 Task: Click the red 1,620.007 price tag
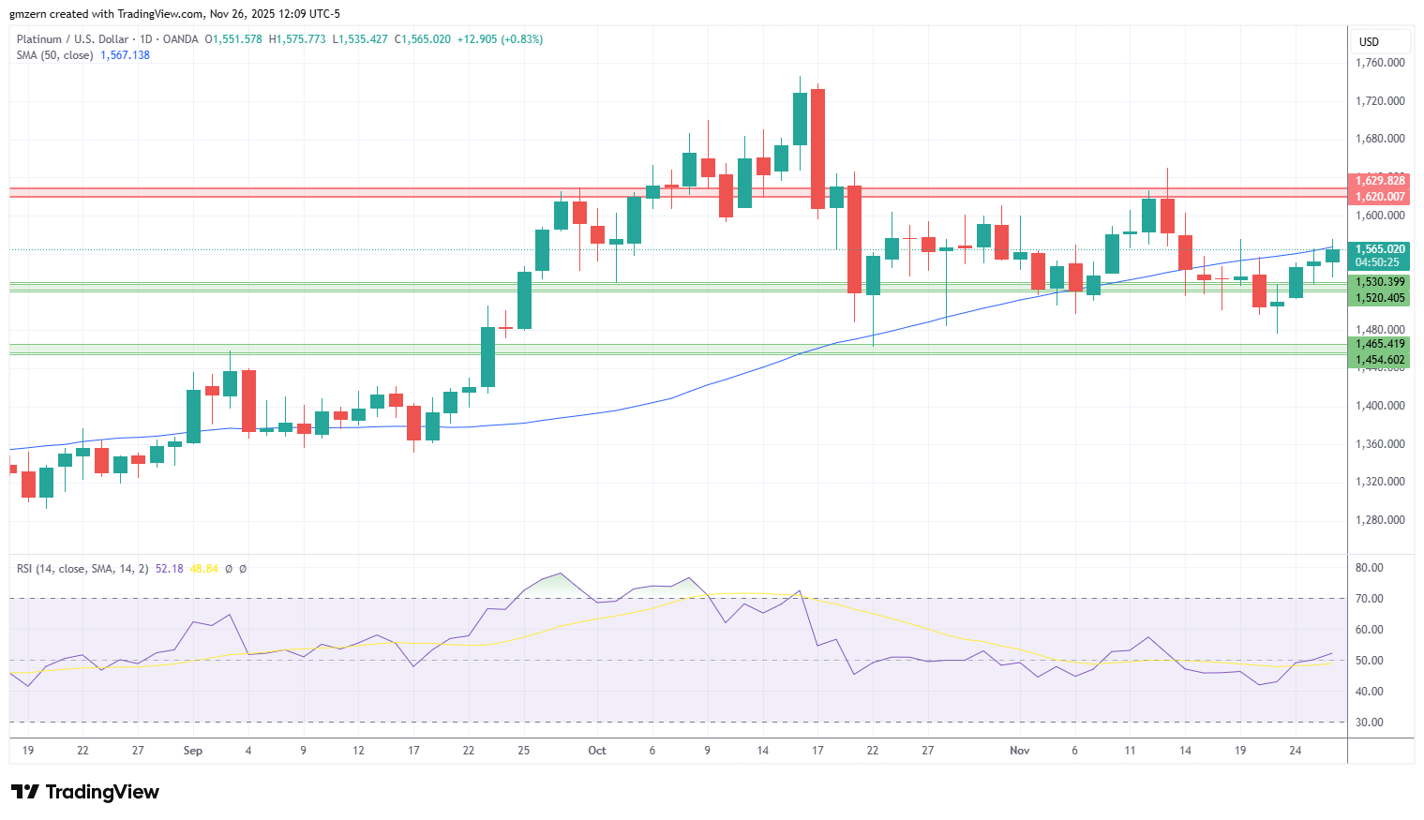click(x=1380, y=197)
